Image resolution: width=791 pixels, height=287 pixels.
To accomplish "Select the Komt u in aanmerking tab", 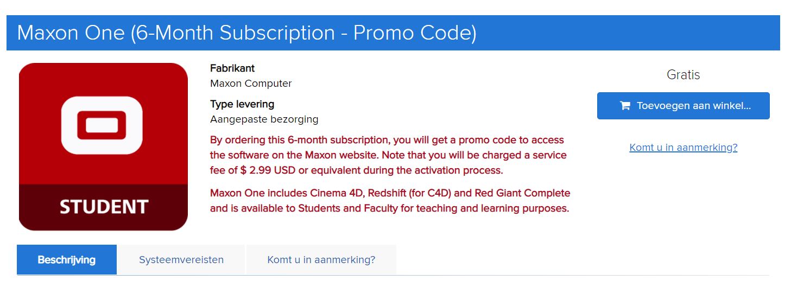I will point(321,260).
